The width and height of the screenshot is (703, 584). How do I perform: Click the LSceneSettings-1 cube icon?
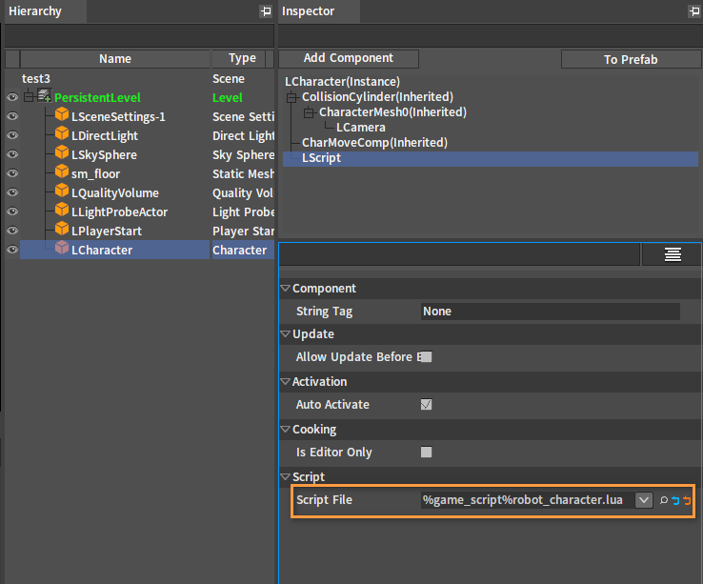62,115
